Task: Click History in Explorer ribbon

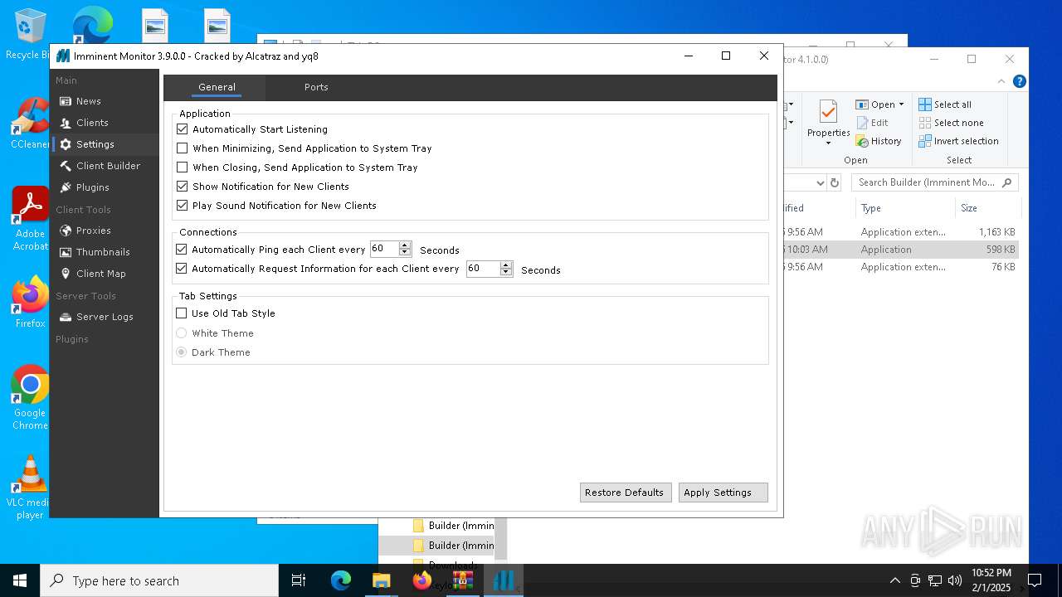Action: point(879,141)
